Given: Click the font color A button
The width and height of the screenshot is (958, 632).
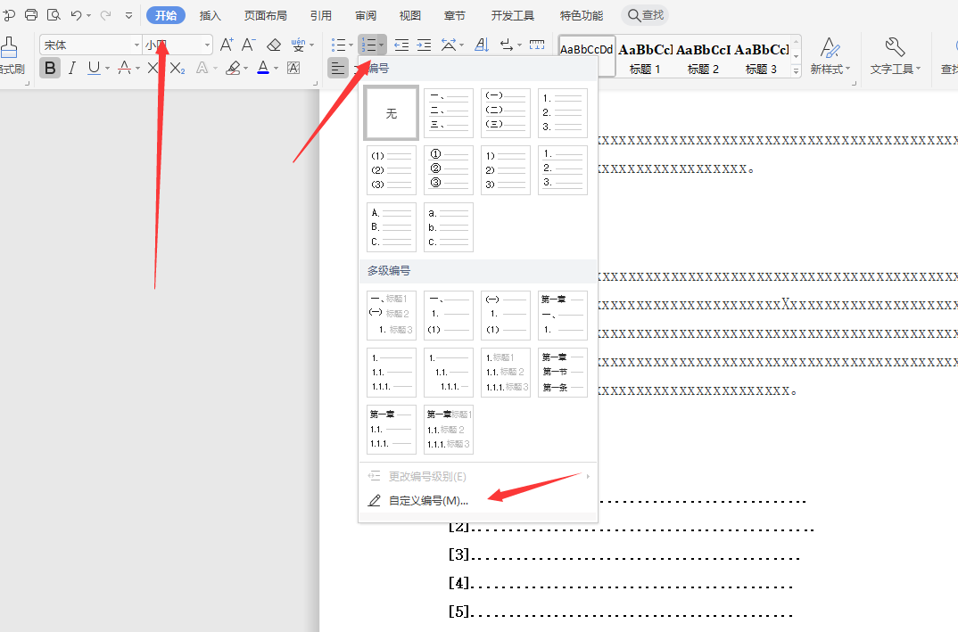Looking at the screenshot, I should pyautogui.click(x=262, y=68).
